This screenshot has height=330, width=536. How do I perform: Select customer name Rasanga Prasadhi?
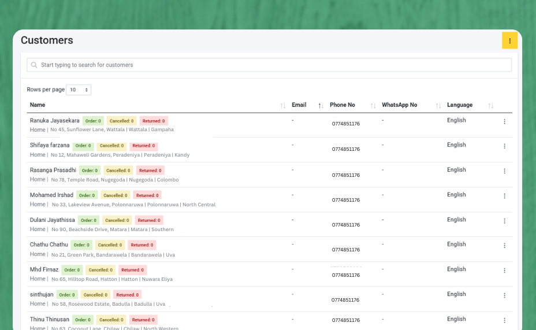tap(53, 170)
